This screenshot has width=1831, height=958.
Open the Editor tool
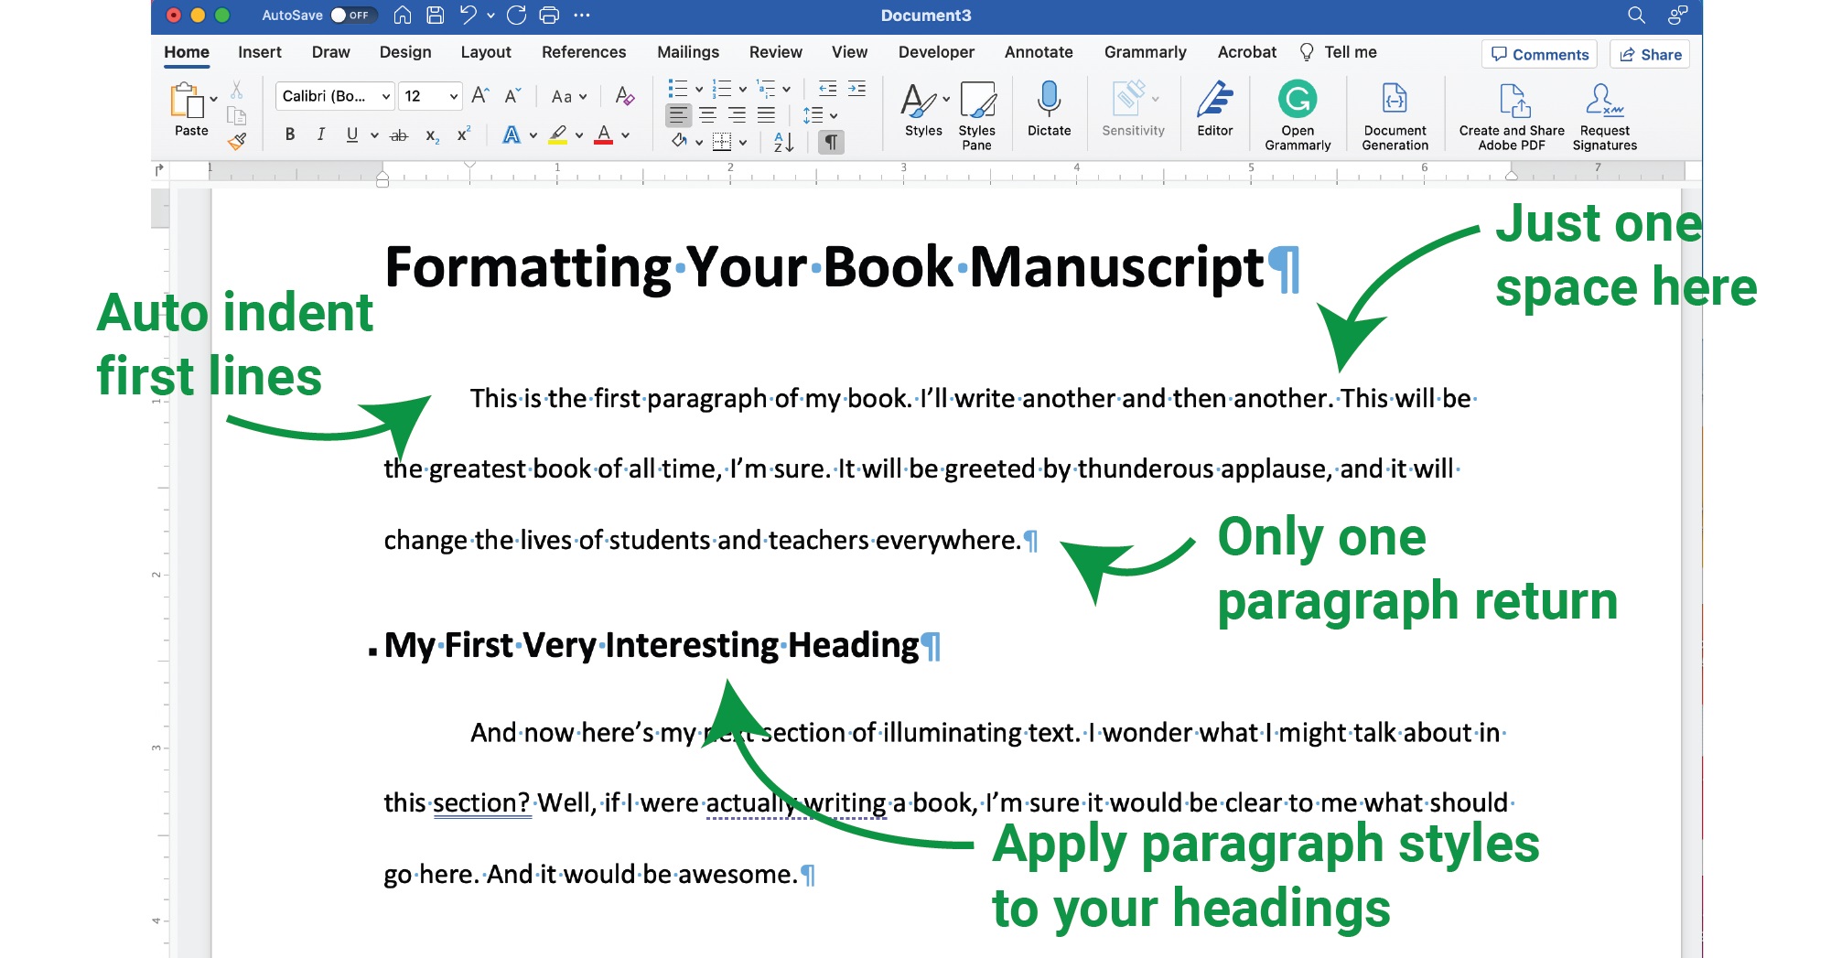click(x=1215, y=109)
